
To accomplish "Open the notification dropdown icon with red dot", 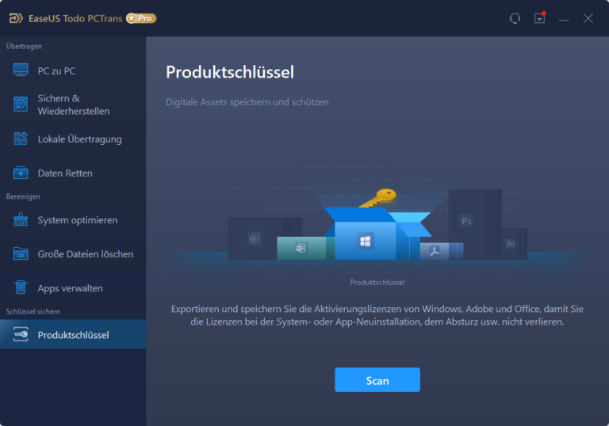I will (x=540, y=18).
